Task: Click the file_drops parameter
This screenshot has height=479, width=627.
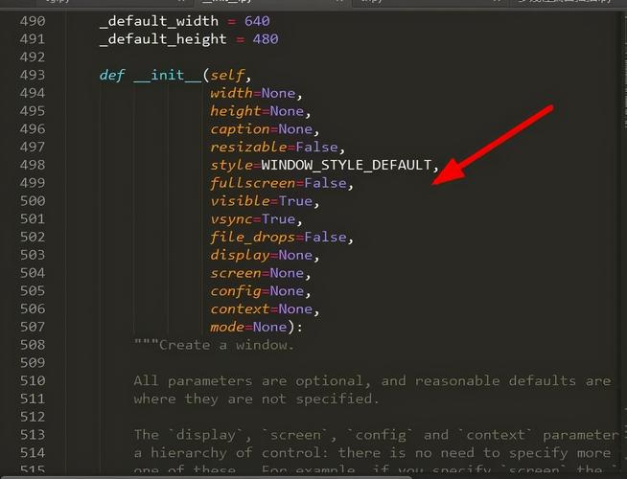Action: coord(253,237)
